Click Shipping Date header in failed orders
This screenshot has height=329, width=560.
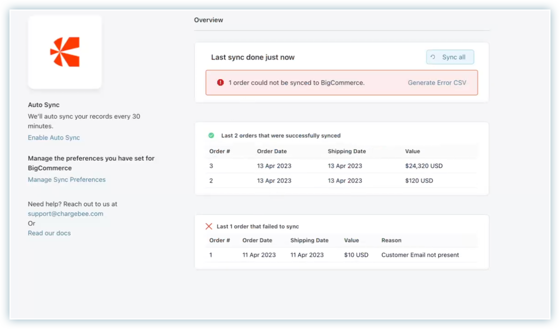(309, 240)
